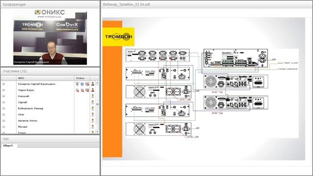Open the Общий chat tab
The width and height of the screenshot is (313, 176).
9,146
